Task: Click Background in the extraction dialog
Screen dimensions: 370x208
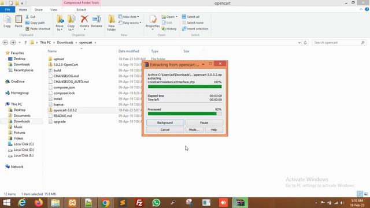Action: 165,122
